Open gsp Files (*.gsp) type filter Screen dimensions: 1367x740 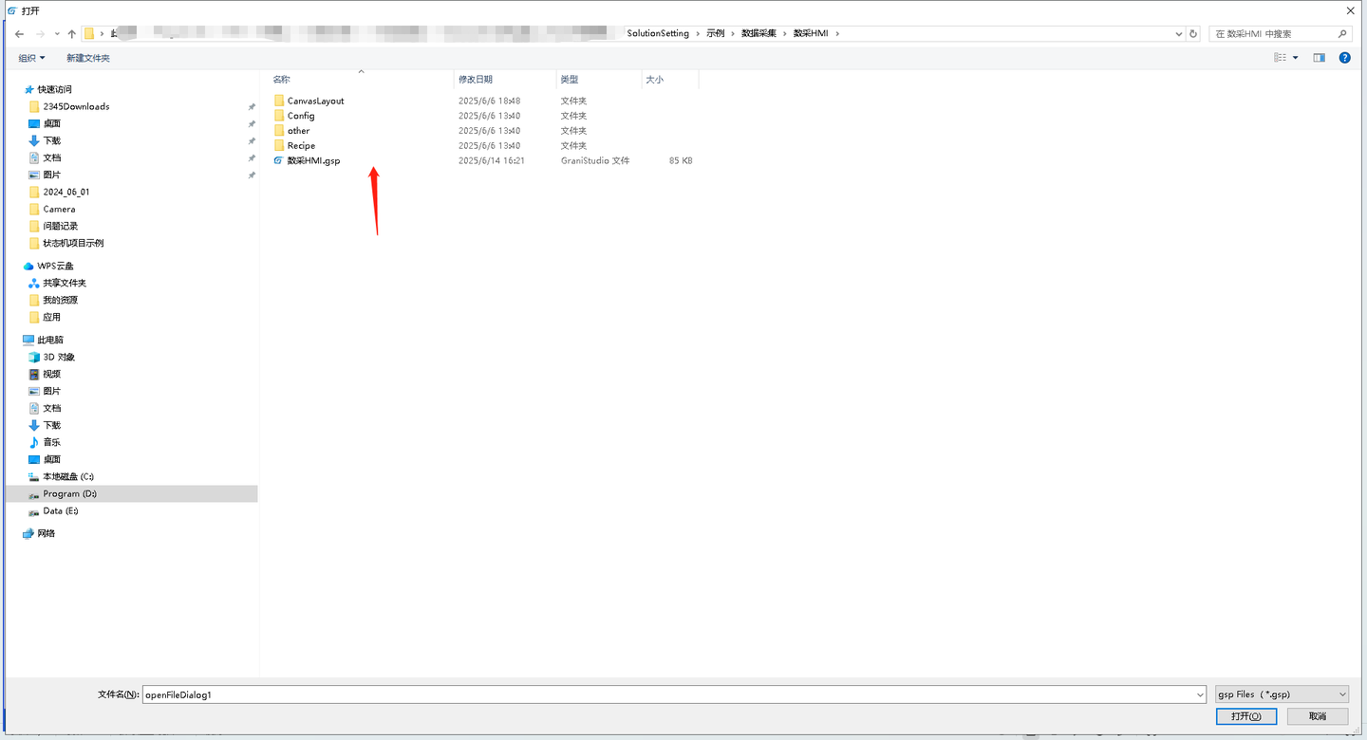tap(1282, 694)
